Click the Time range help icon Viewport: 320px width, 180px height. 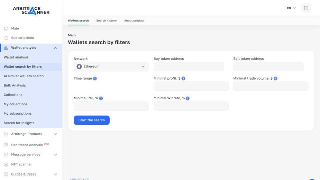pyautogui.click(x=95, y=79)
